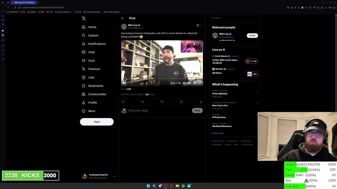
Task: Reload the browser page
Action: (x=15, y=8)
